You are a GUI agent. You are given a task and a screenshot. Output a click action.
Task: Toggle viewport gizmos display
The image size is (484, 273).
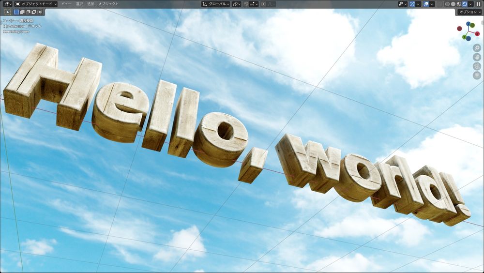[x=412, y=4]
